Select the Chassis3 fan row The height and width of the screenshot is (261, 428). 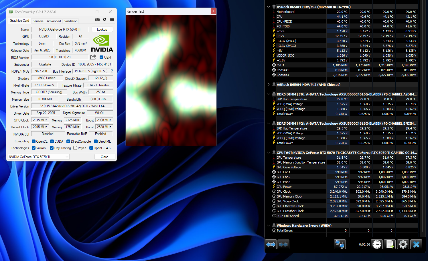[344, 75]
